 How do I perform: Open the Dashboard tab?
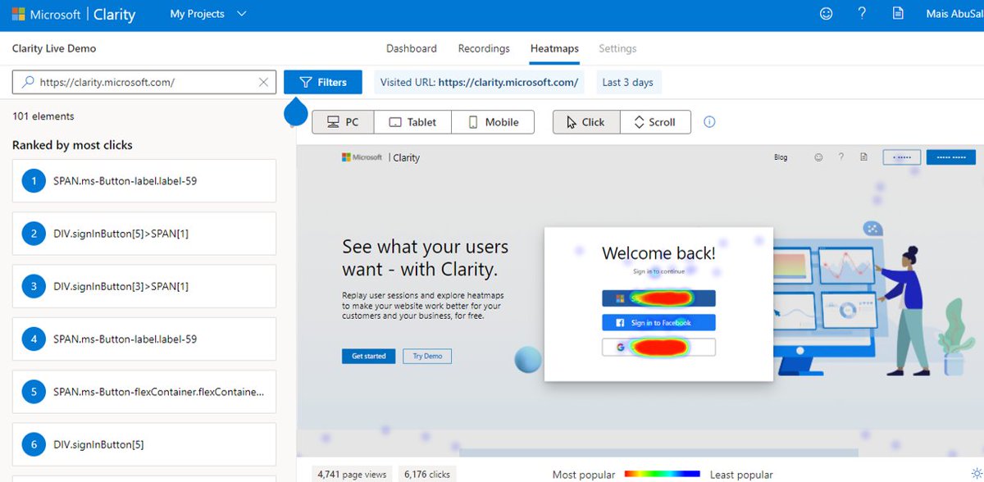(412, 48)
